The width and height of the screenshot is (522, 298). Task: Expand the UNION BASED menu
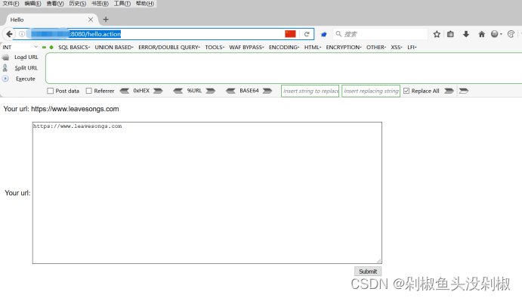pos(114,48)
